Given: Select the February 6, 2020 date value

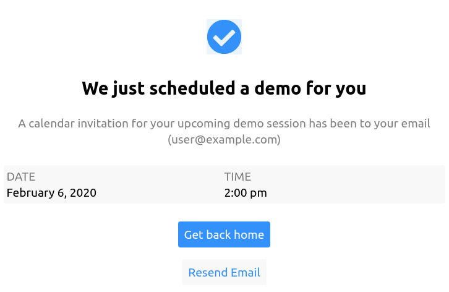Looking at the screenshot, I should click(51, 192).
